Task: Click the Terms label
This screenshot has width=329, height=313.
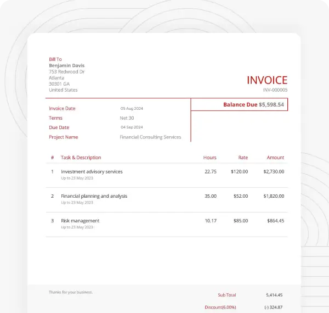Action: (x=55, y=118)
